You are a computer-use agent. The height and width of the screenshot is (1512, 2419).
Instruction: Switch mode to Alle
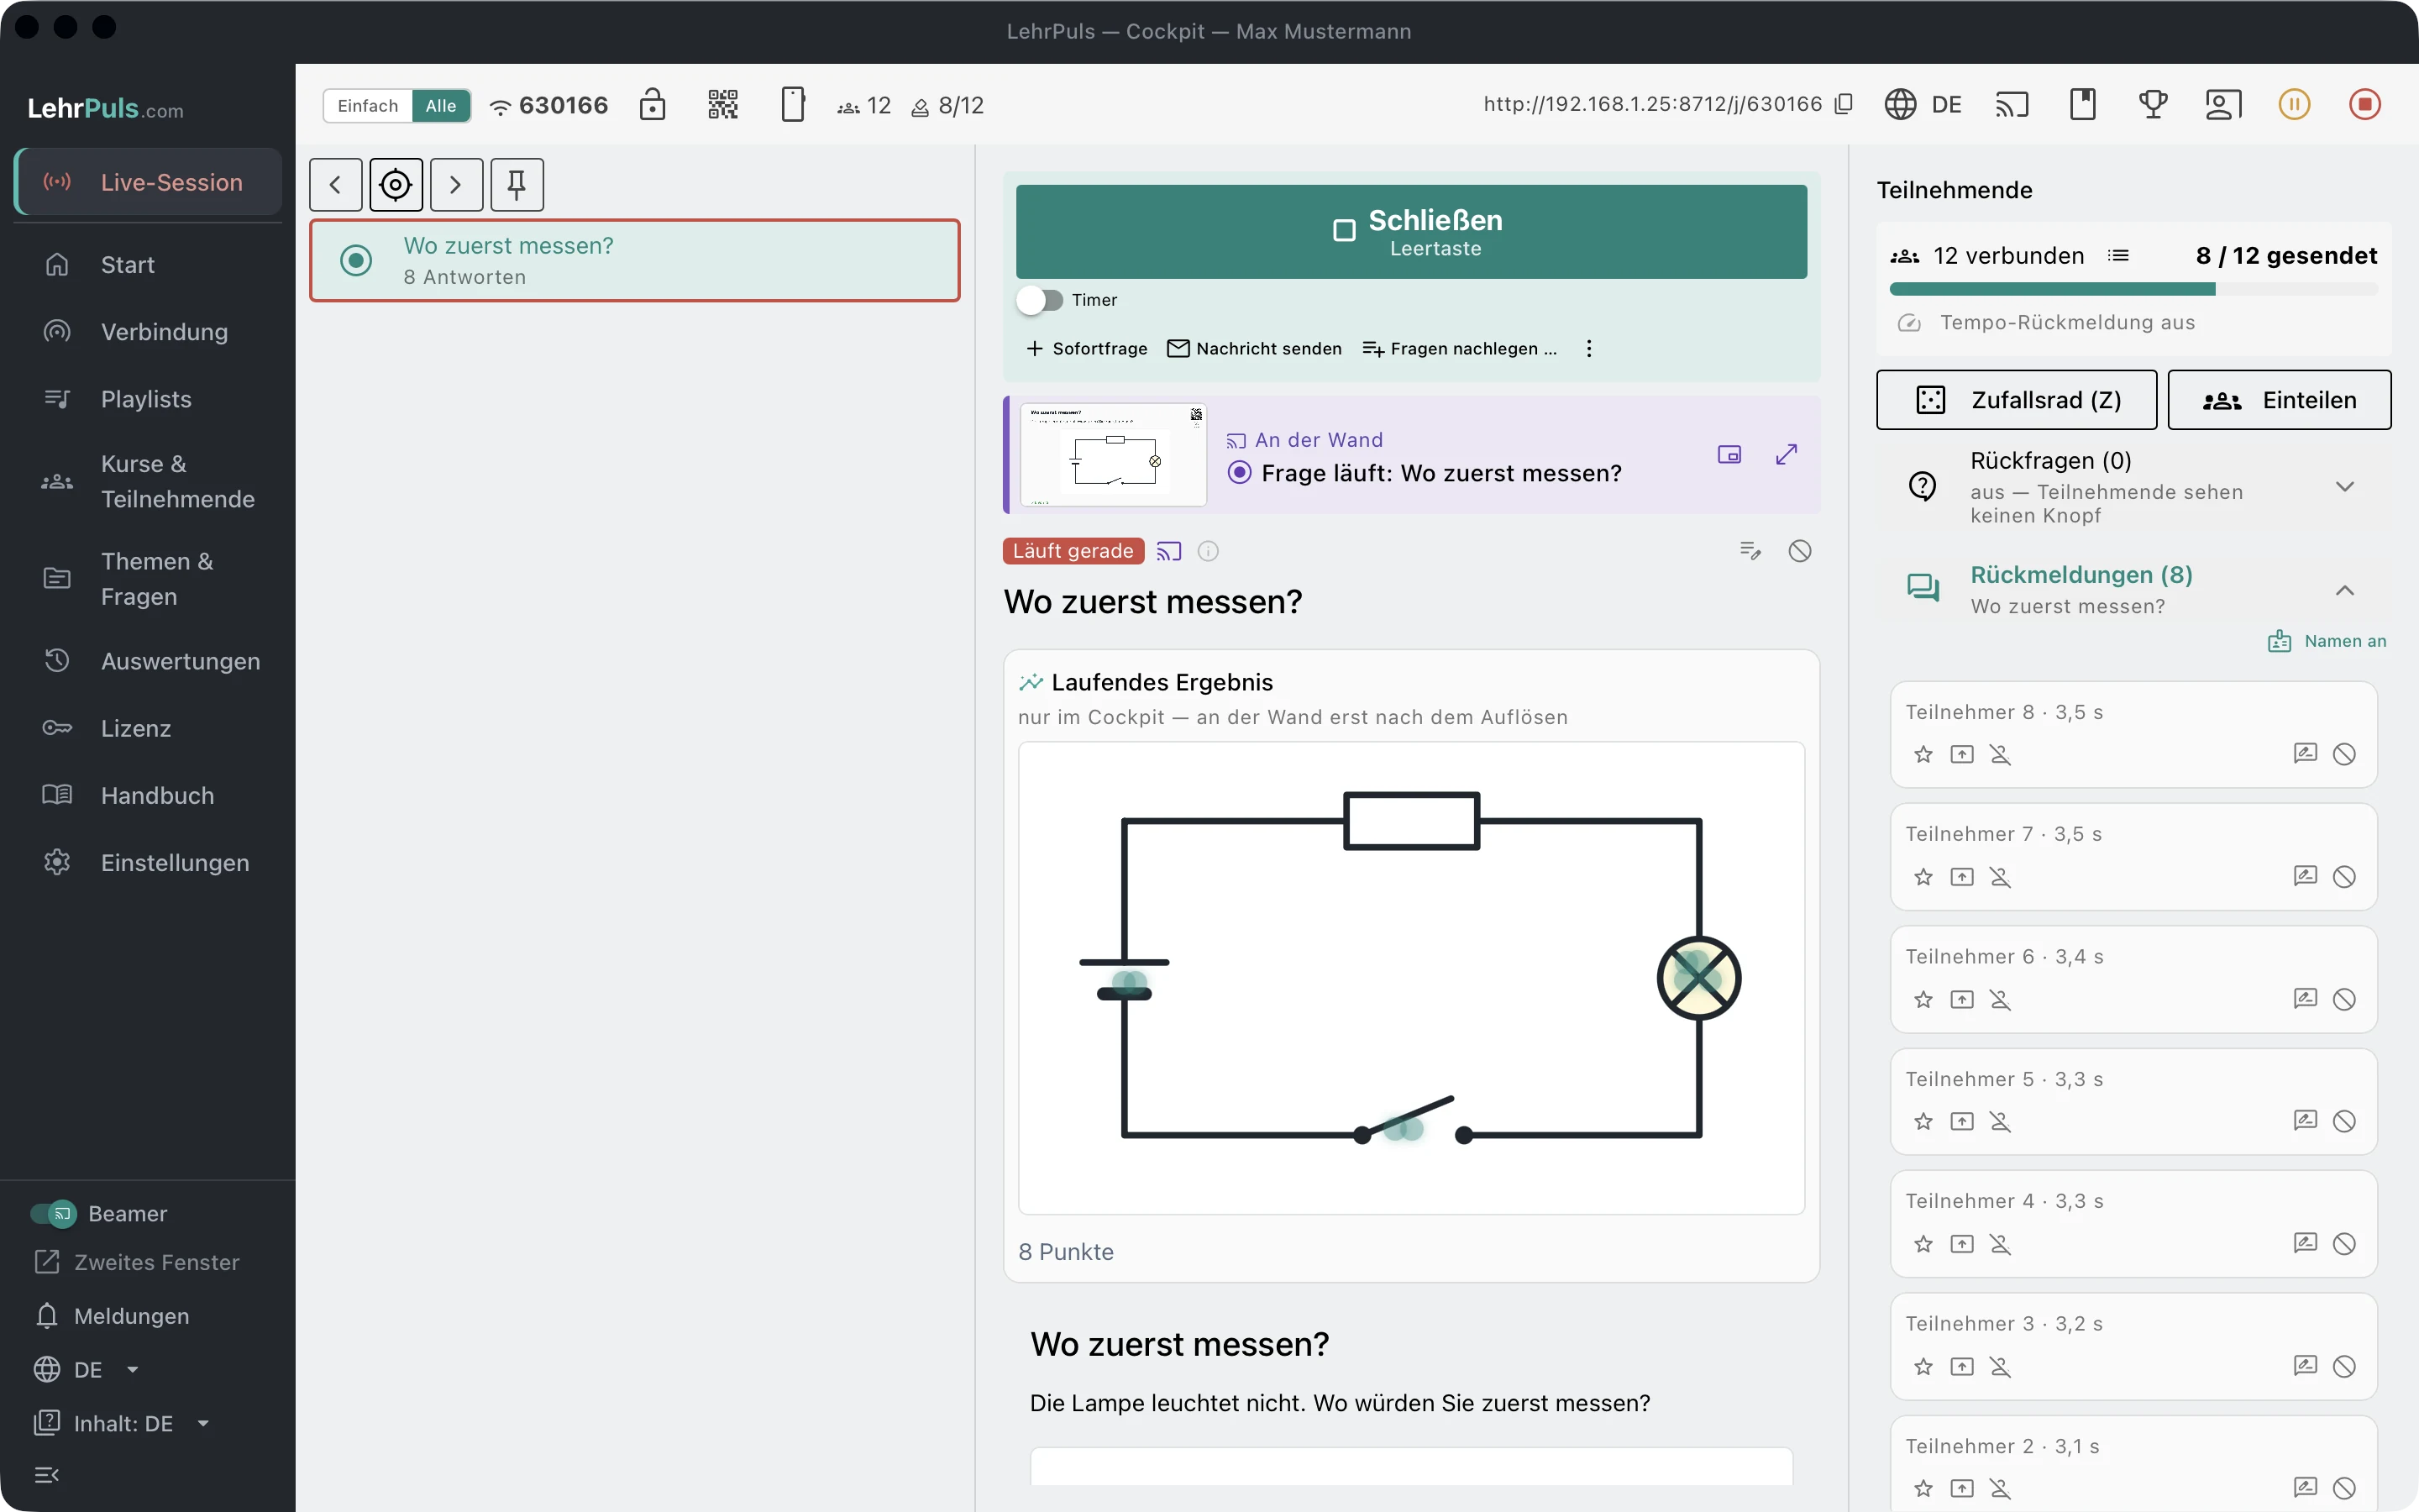click(441, 106)
